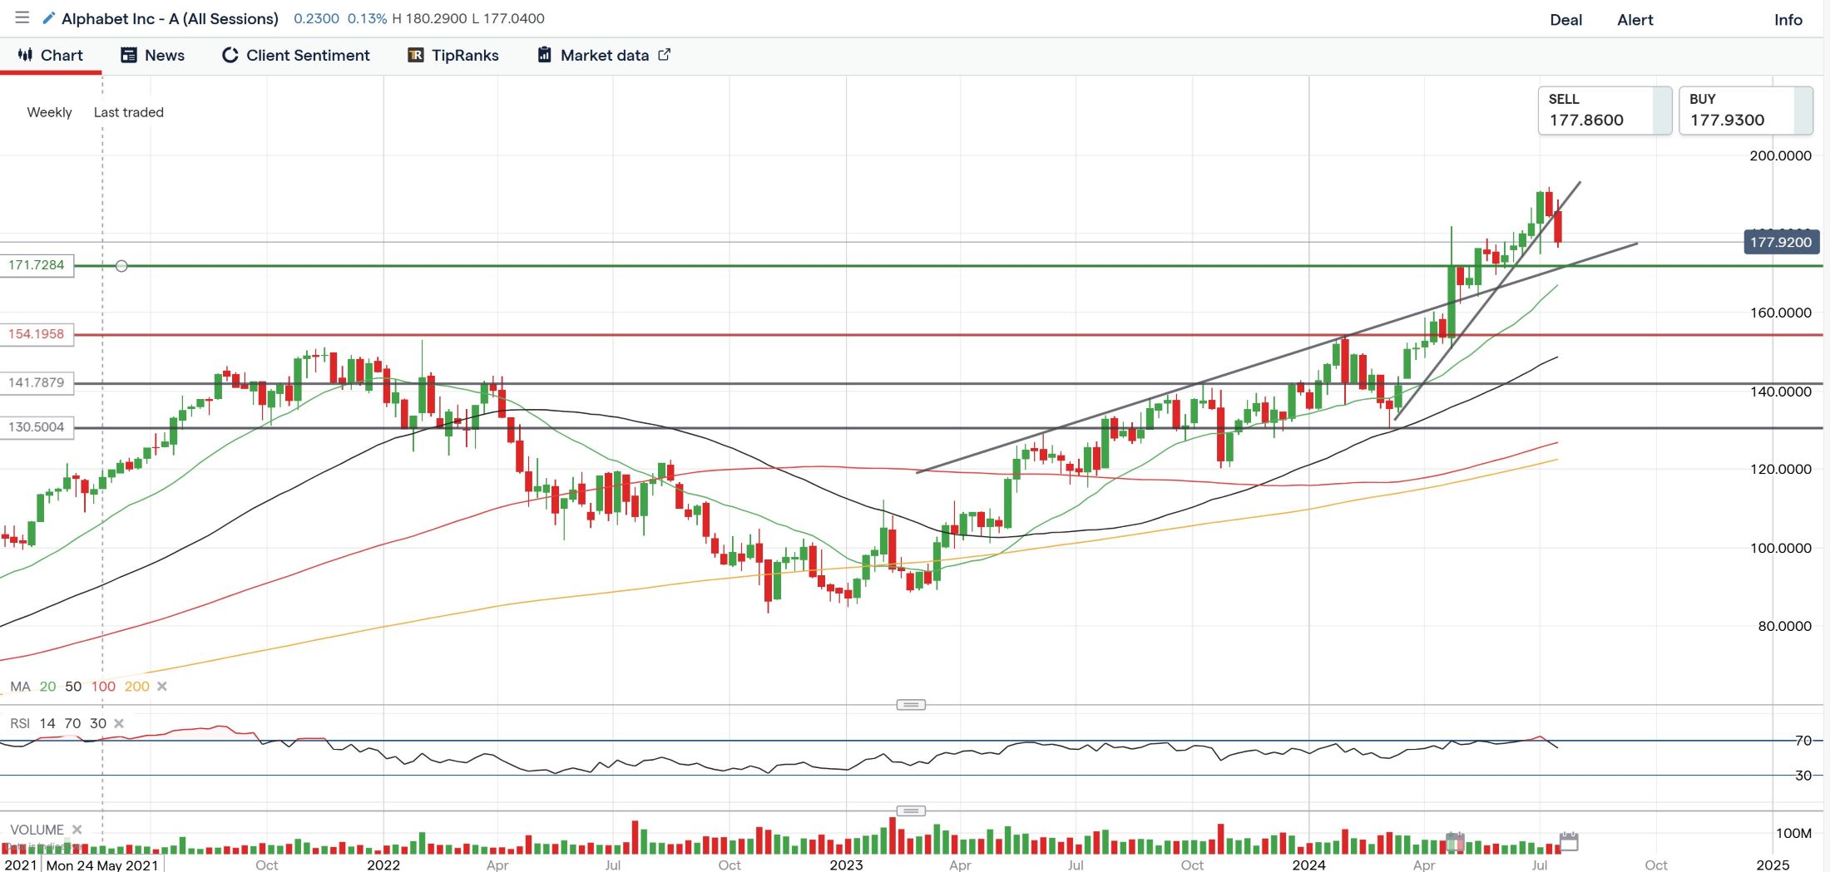The height and width of the screenshot is (872, 1830).
Task: Click the date label Mon 24 May 2021
Action: tap(102, 865)
